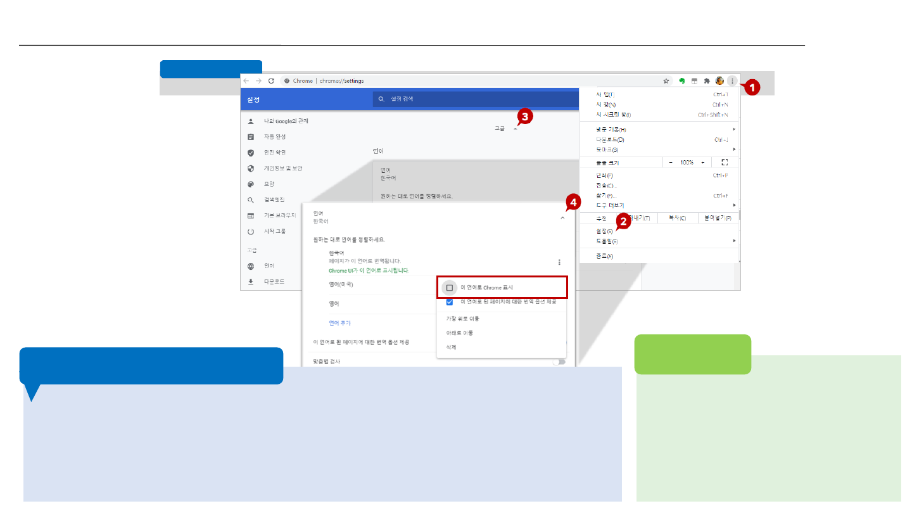Toggle the 맞춤법 검사 spell check switch
Viewport: 912px width, 513px height.
tap(559, 362)
